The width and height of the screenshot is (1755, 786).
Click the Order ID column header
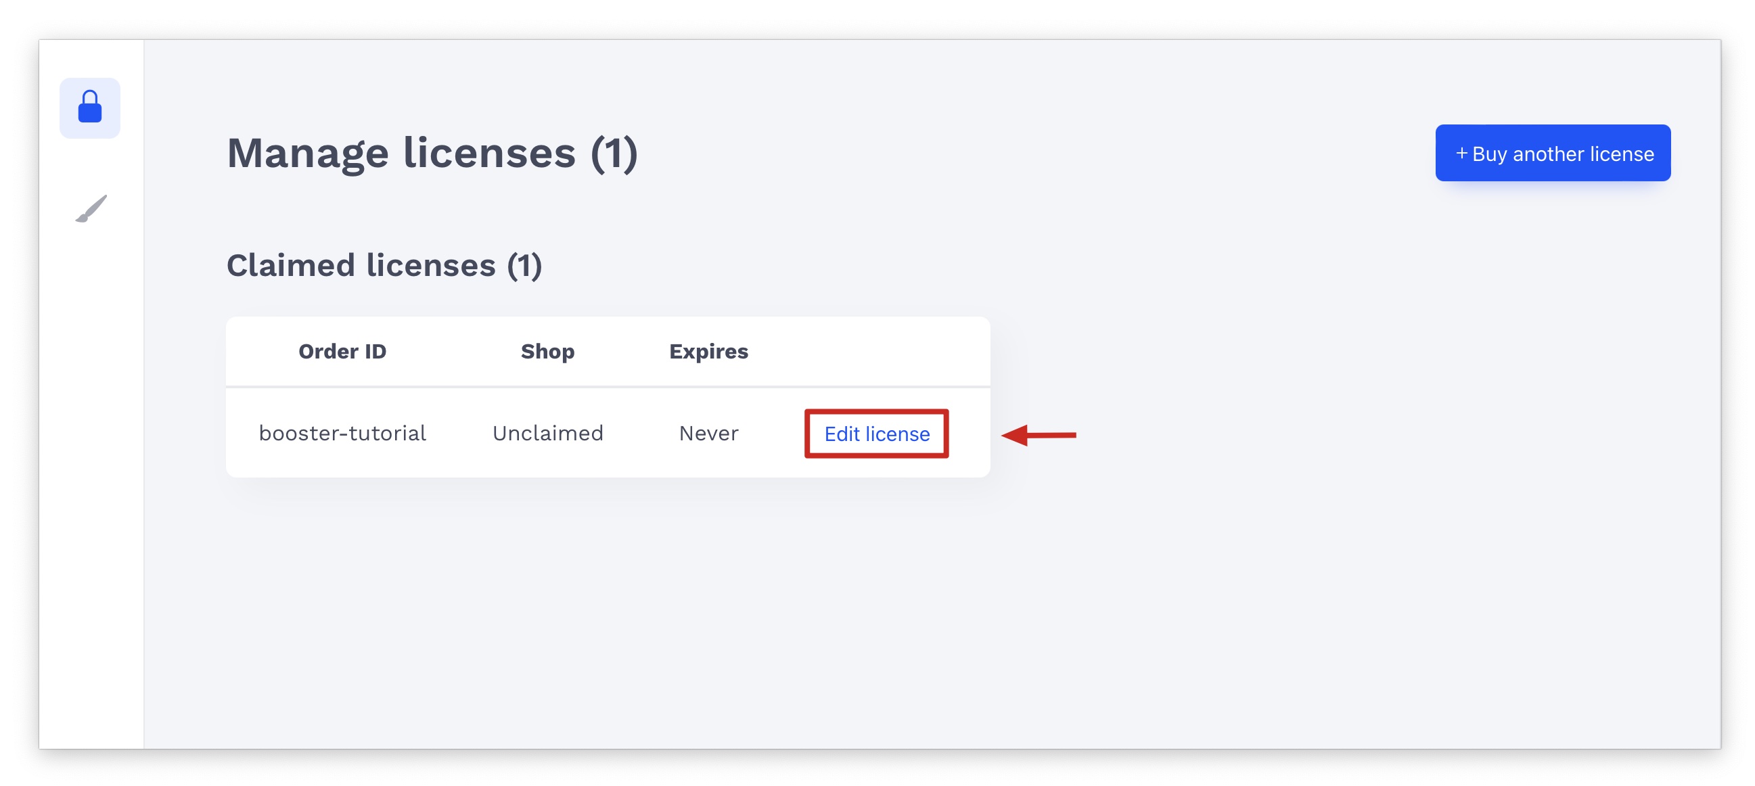(x=342, y=352)
